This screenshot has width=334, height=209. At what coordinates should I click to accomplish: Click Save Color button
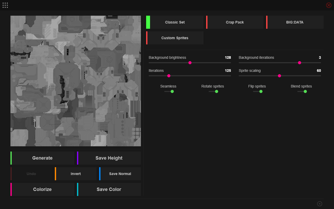click(109, 189)
